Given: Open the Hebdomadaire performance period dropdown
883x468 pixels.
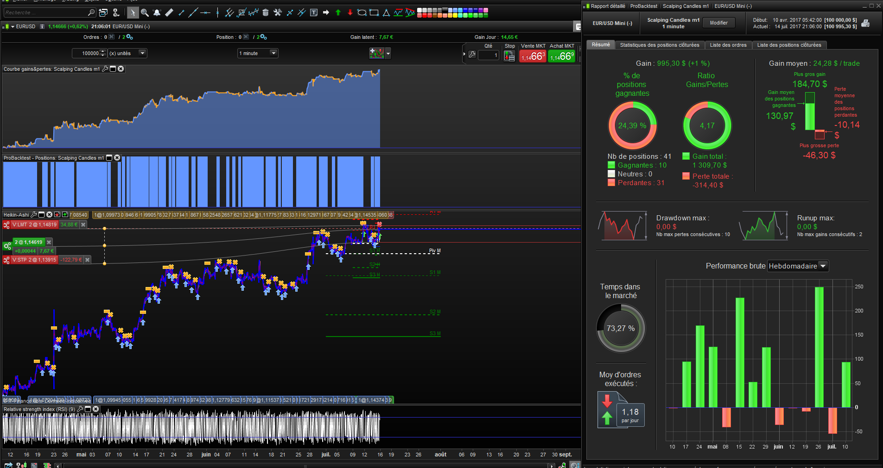Looking at the screenshot, I should pos(823,266).
